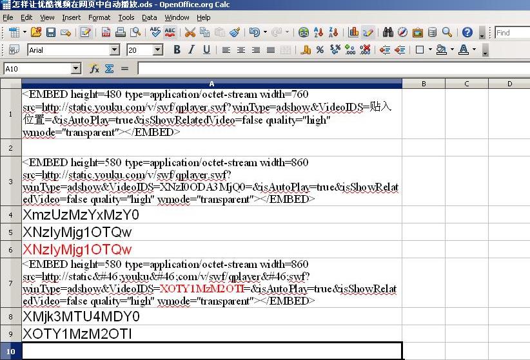530x360 pixels.
Task: Align text right
Action: point(256,50)
